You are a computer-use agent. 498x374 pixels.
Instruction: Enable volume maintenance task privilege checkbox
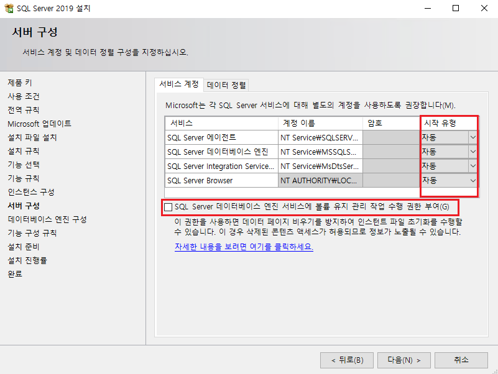pos(168,208)
